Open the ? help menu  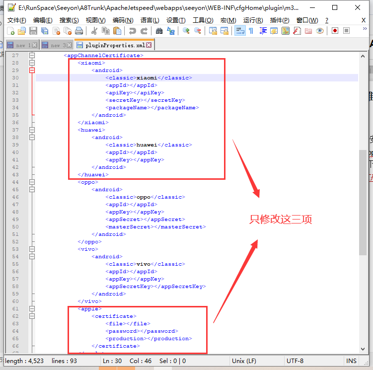(327, 20)
